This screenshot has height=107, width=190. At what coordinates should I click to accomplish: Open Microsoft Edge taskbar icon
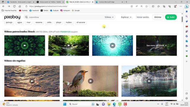[x=114, y=104]
